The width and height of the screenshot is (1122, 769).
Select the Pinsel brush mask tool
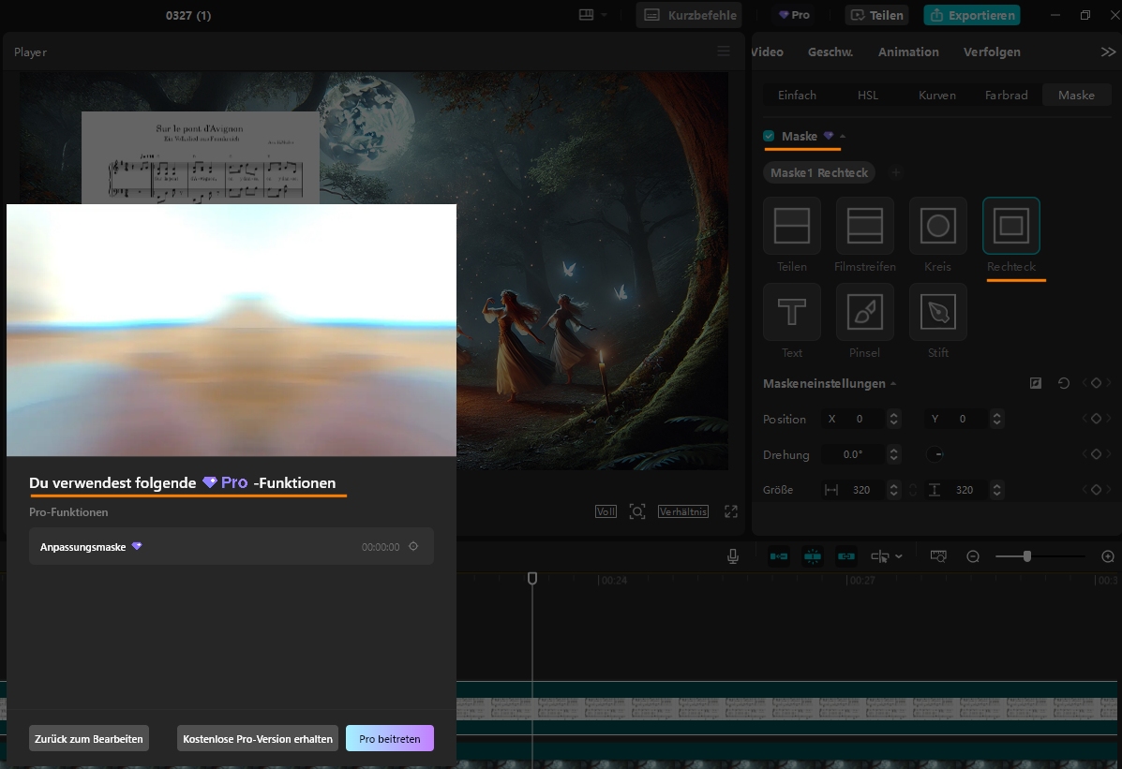coord(864,313)
